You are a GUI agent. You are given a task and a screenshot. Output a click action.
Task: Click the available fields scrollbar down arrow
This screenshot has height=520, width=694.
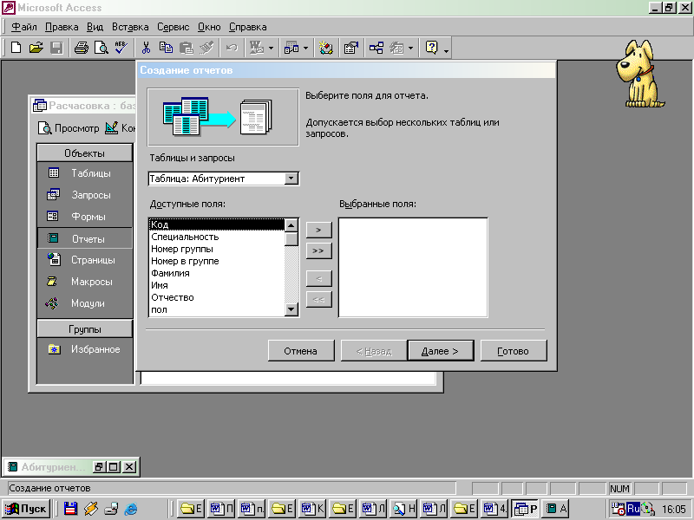click(x=291, y=309)
